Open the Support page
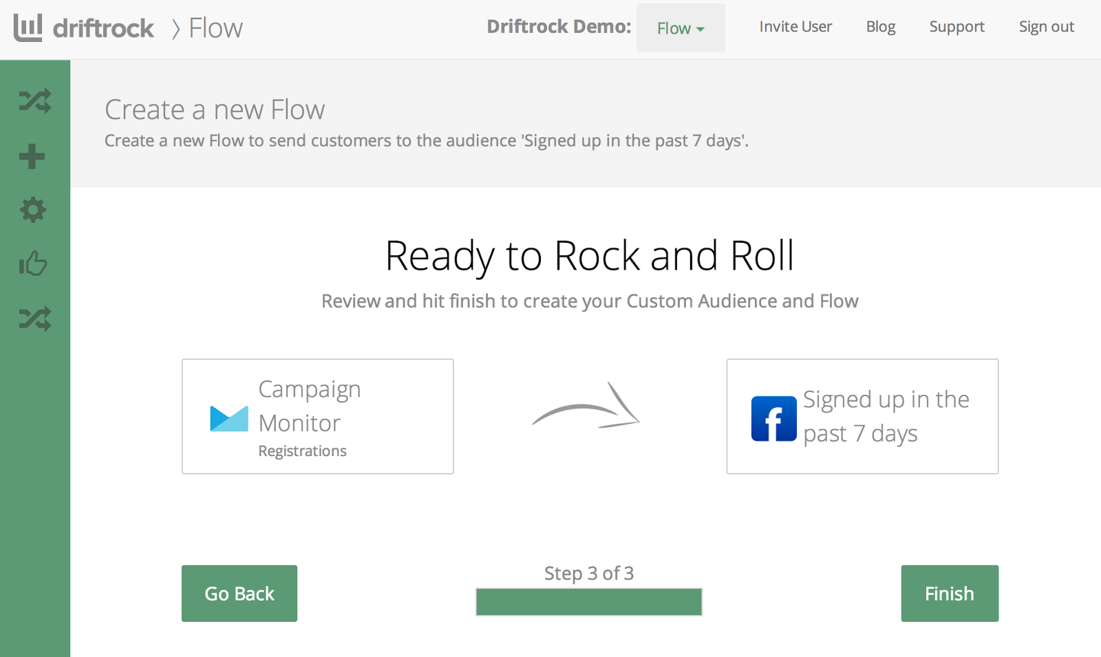 tap(956, 27)
